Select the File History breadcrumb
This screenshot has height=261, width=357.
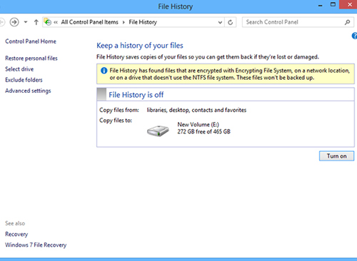click(x=143, y=22)
